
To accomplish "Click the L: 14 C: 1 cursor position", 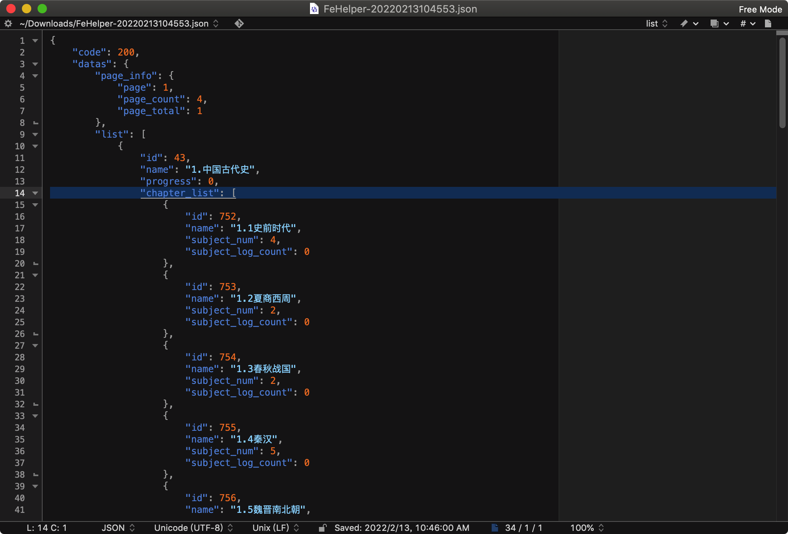I will 47,528.
